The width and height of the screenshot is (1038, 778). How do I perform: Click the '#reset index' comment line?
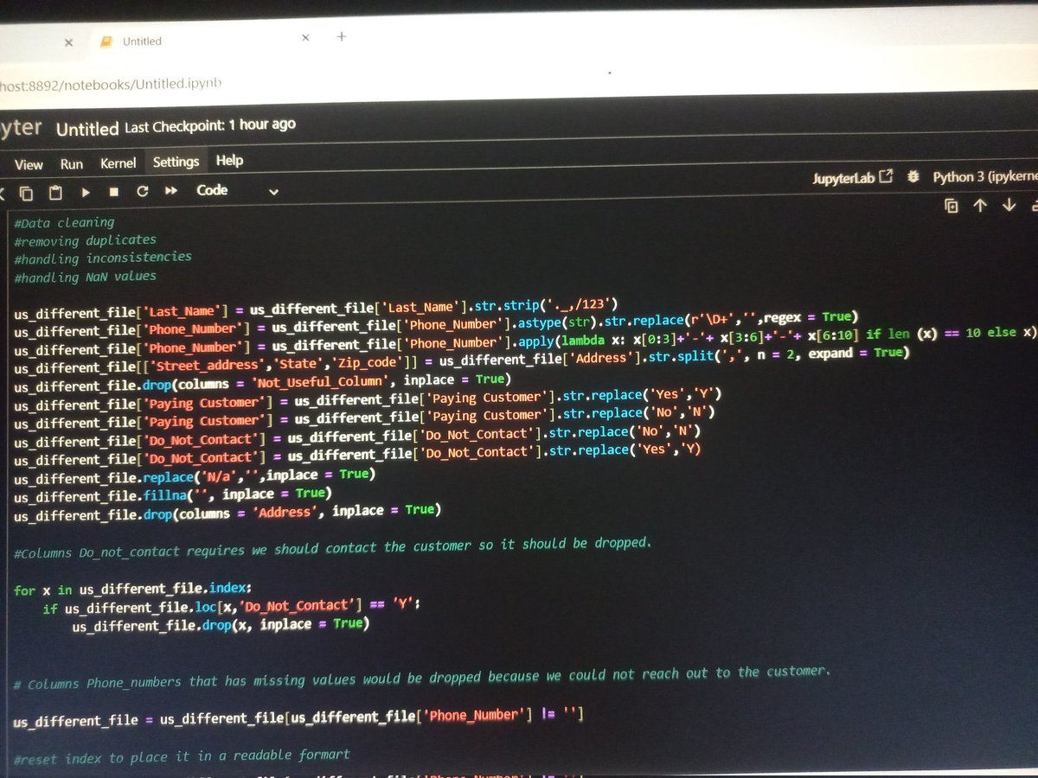coord(183,756)
